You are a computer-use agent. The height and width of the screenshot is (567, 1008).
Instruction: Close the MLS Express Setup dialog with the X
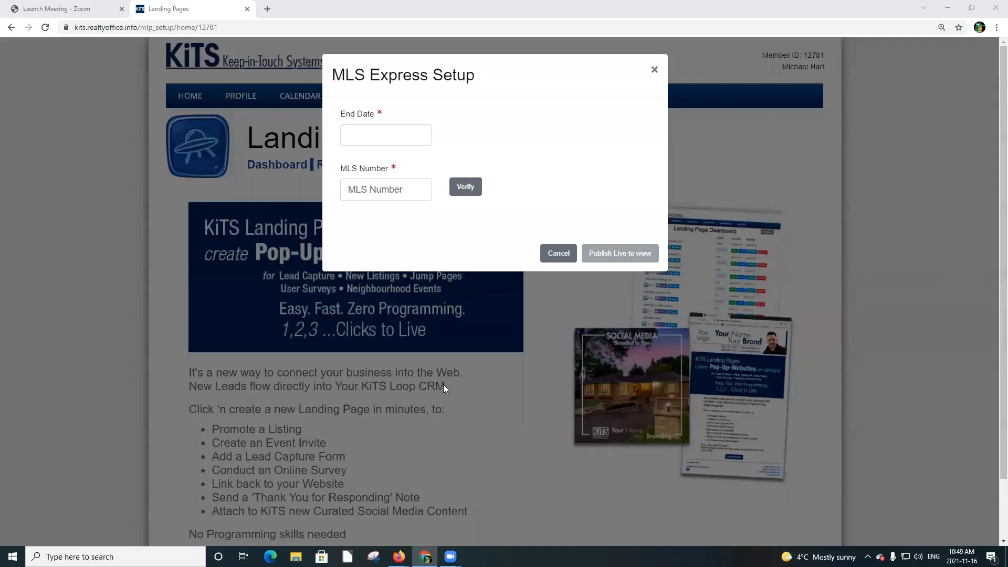[x=654, y=69]
